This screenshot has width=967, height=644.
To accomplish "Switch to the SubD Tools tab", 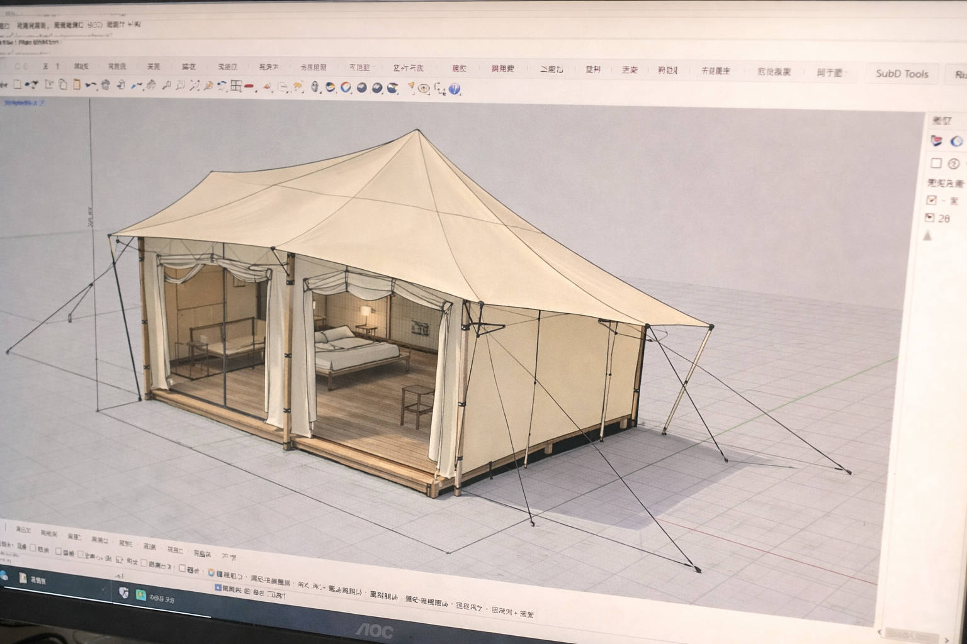I will pyautogui.click(x=902, y=74).
